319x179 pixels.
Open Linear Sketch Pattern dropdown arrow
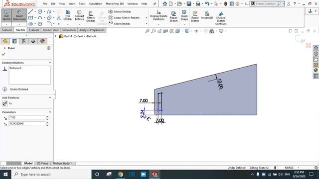pyautogui.click(x=146, y=18)
